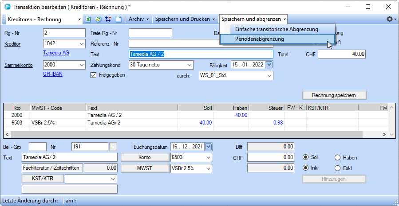The image size is (399, 206).
Task: Select the Haben radio button
Action: [337, 158]
